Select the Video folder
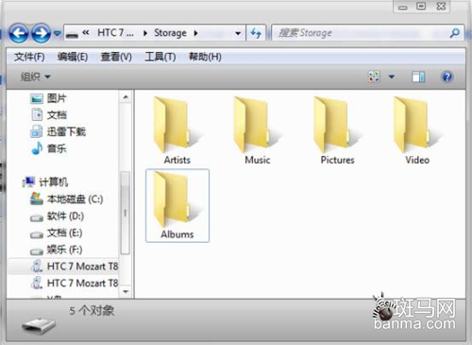Image resolution: width=472 pixels, height=345 pixels. tap(417, 130)
